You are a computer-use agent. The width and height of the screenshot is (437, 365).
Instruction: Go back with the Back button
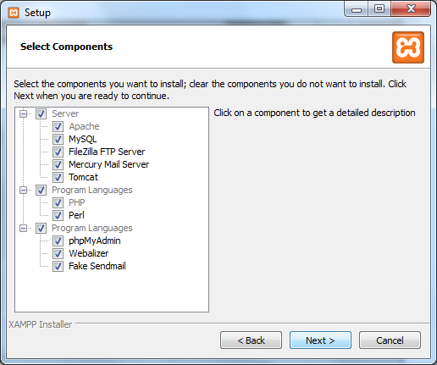[x=251, y=340]
